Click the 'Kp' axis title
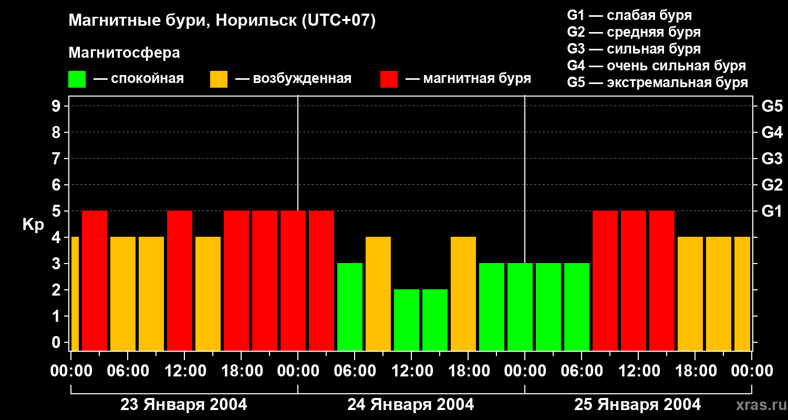The height and width of the screenshot is (420, 788). tap(33, 225)
